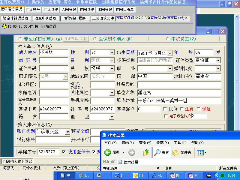The image size is (240, 180).
Task: Click the 病人姓名 input field
Action: tap(54, 52)
